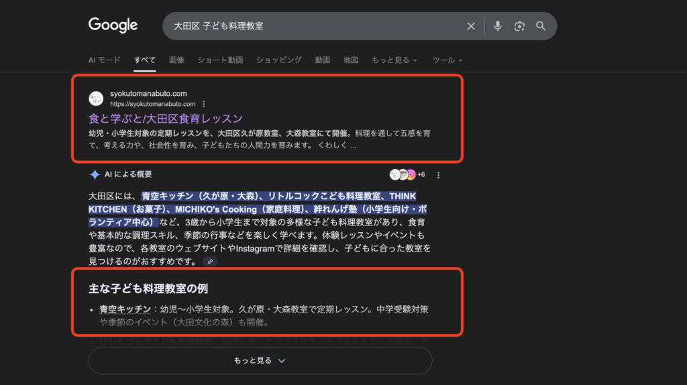The image size is (687, 385).
Task: Click the magnifying glass search icon
Action: pyautogui.click(x=541, y=26)
